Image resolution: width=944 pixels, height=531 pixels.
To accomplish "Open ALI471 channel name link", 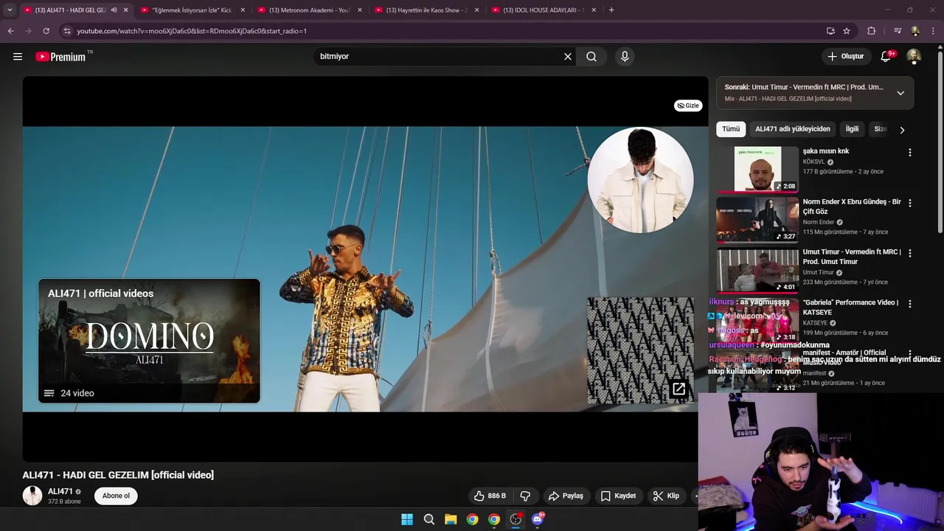I will [x=60, y=491].
